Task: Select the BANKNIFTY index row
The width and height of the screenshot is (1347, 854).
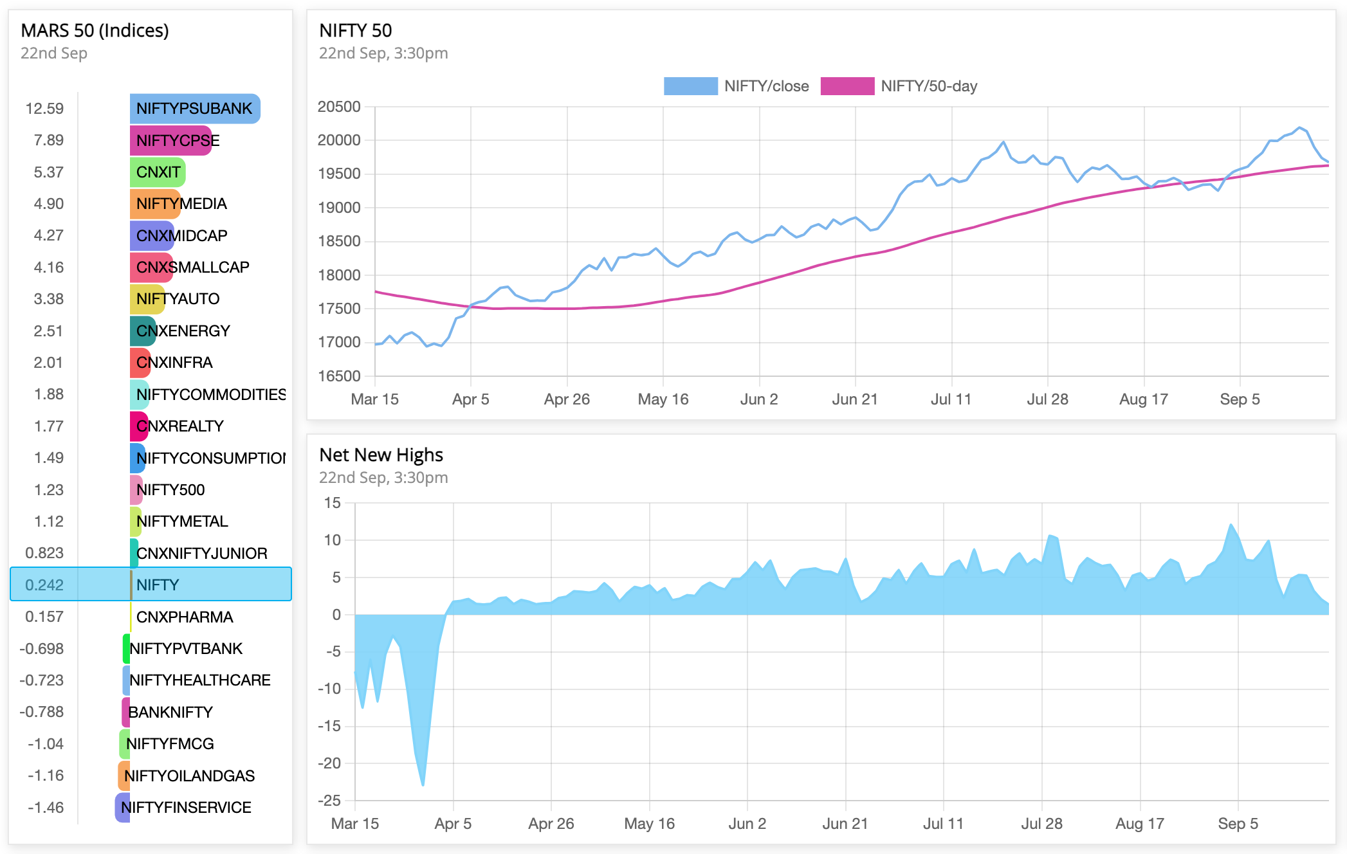Action: (170, 713)
